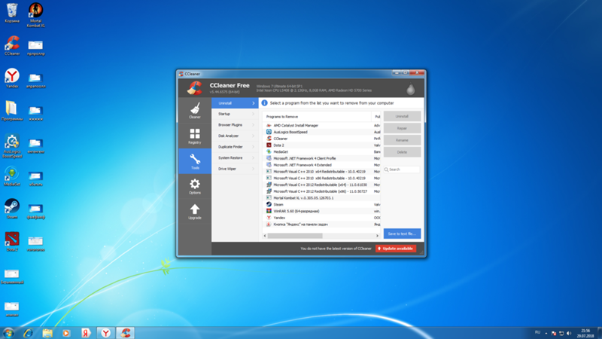Launch Internet Explorer from taskbar
This screenshot has height=339, width=602.
point(28,333)
